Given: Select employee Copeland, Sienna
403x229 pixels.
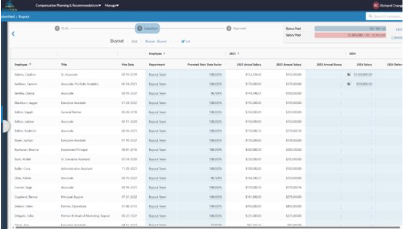Looking at the screenshot, I should [26, 197].
